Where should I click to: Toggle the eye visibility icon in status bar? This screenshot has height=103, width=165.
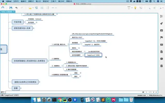143,92
